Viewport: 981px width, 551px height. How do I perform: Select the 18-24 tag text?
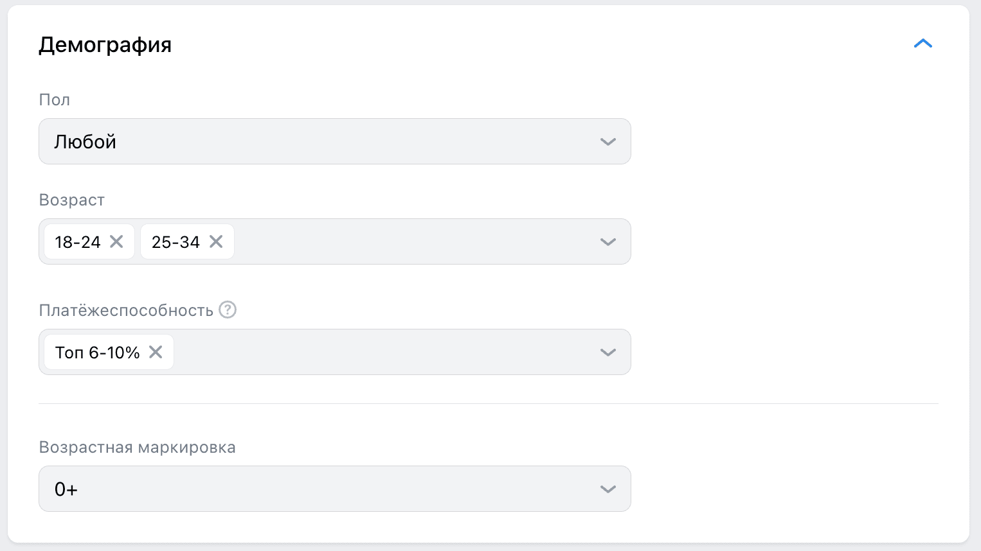tap(78, 242)
